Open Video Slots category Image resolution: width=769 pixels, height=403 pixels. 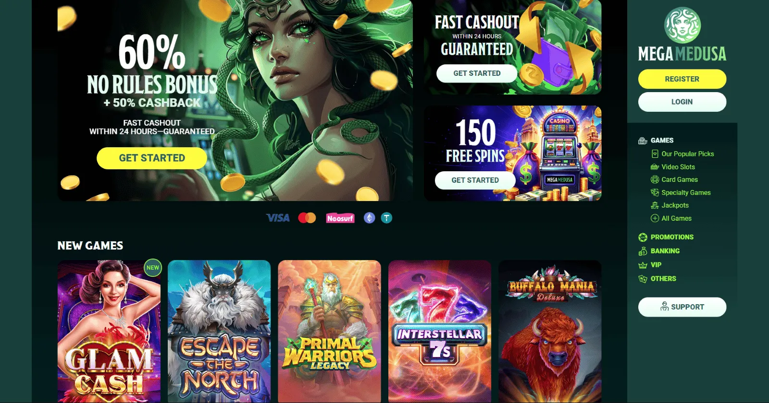(678, 167)
